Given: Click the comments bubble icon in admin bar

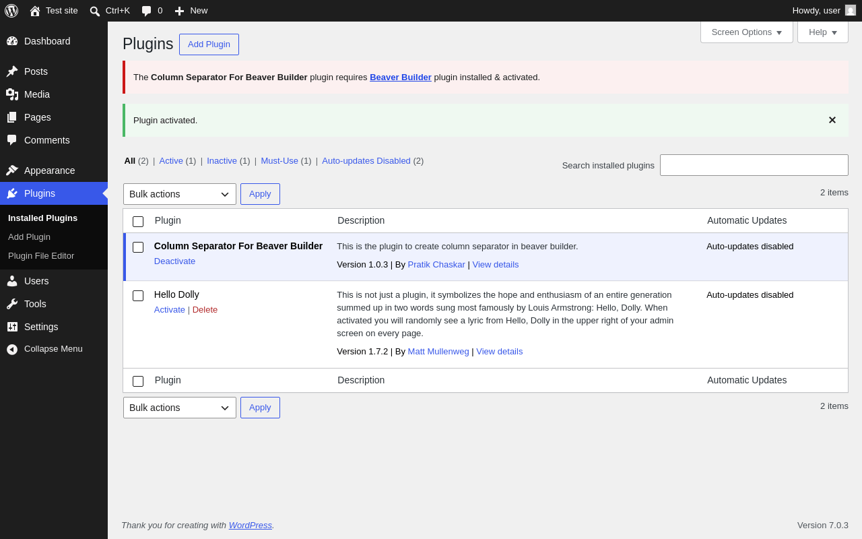Looking at the screenshot, I should [x=147, y=11].
